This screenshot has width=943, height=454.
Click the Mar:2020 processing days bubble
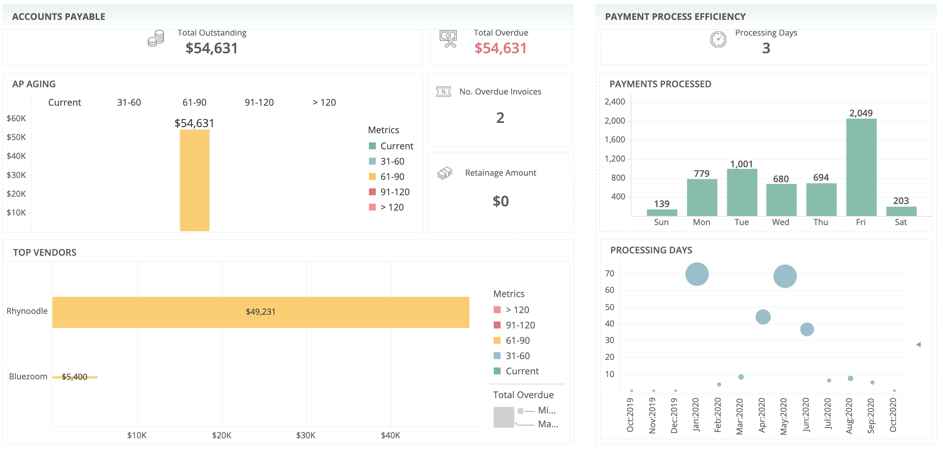click(741, 377)
